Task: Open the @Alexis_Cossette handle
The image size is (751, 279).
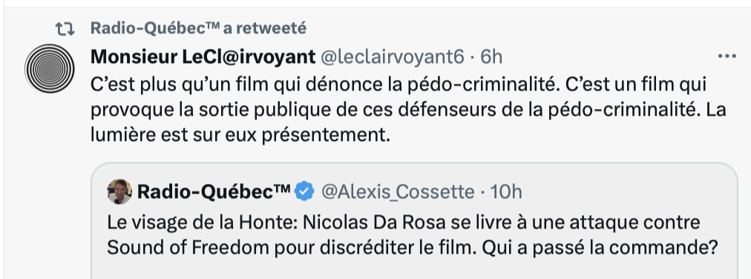Action: pos(397,192)
